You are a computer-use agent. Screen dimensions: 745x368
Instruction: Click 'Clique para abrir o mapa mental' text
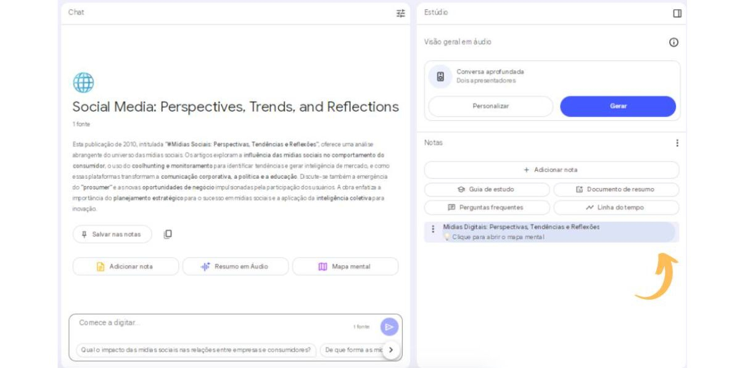point(498,237)
